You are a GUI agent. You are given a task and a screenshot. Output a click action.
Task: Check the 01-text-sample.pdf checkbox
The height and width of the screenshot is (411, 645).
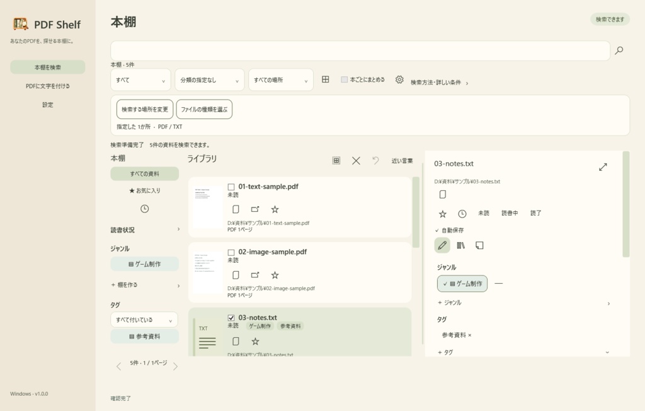point(231,187)
